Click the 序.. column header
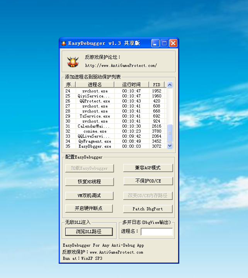 pyautogui.click(x=70, y=85)
